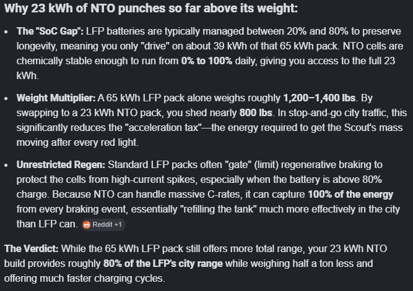Click the bold "The "SoC Gap":" label

(50, 31)
